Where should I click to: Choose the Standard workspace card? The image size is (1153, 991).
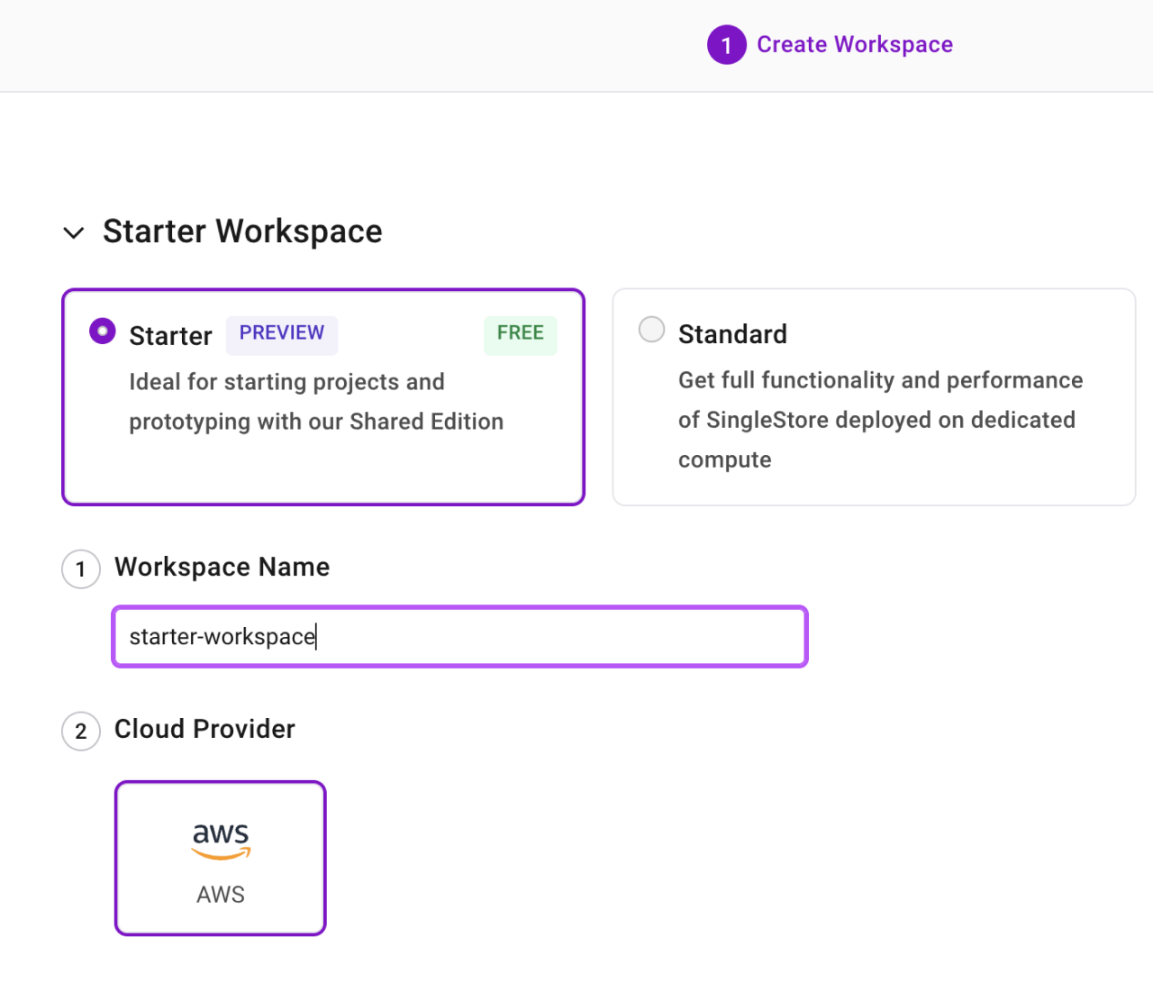(873, 396)
